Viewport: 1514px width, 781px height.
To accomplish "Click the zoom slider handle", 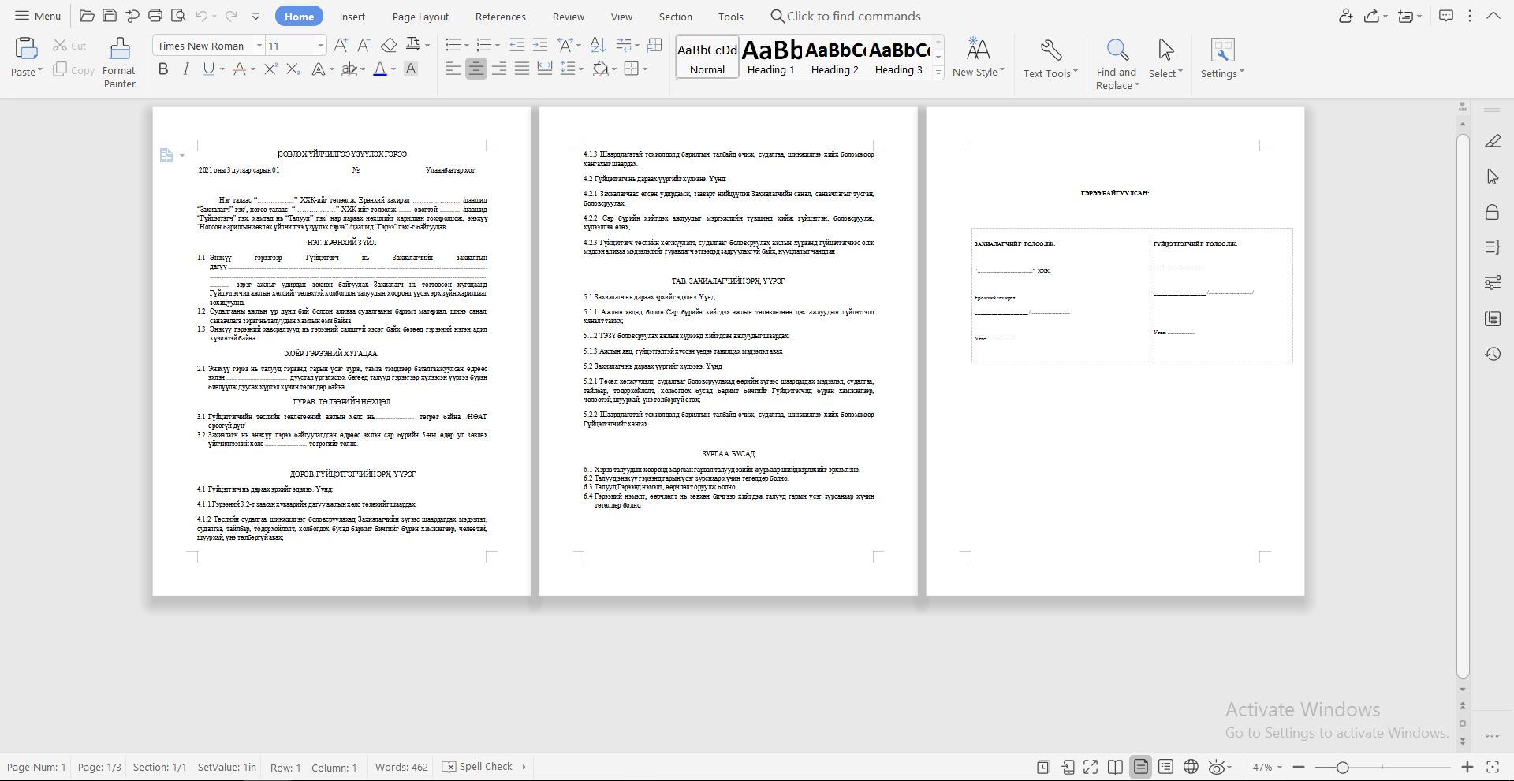I will 1342,767.
